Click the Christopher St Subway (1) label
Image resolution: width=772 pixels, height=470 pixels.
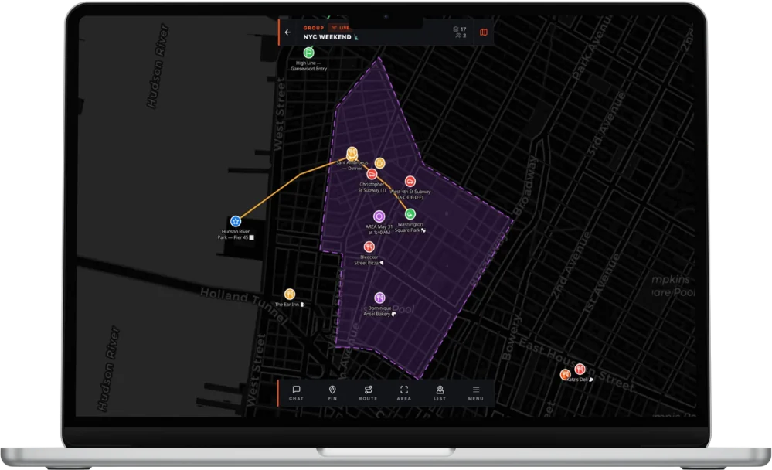(372, 187)
